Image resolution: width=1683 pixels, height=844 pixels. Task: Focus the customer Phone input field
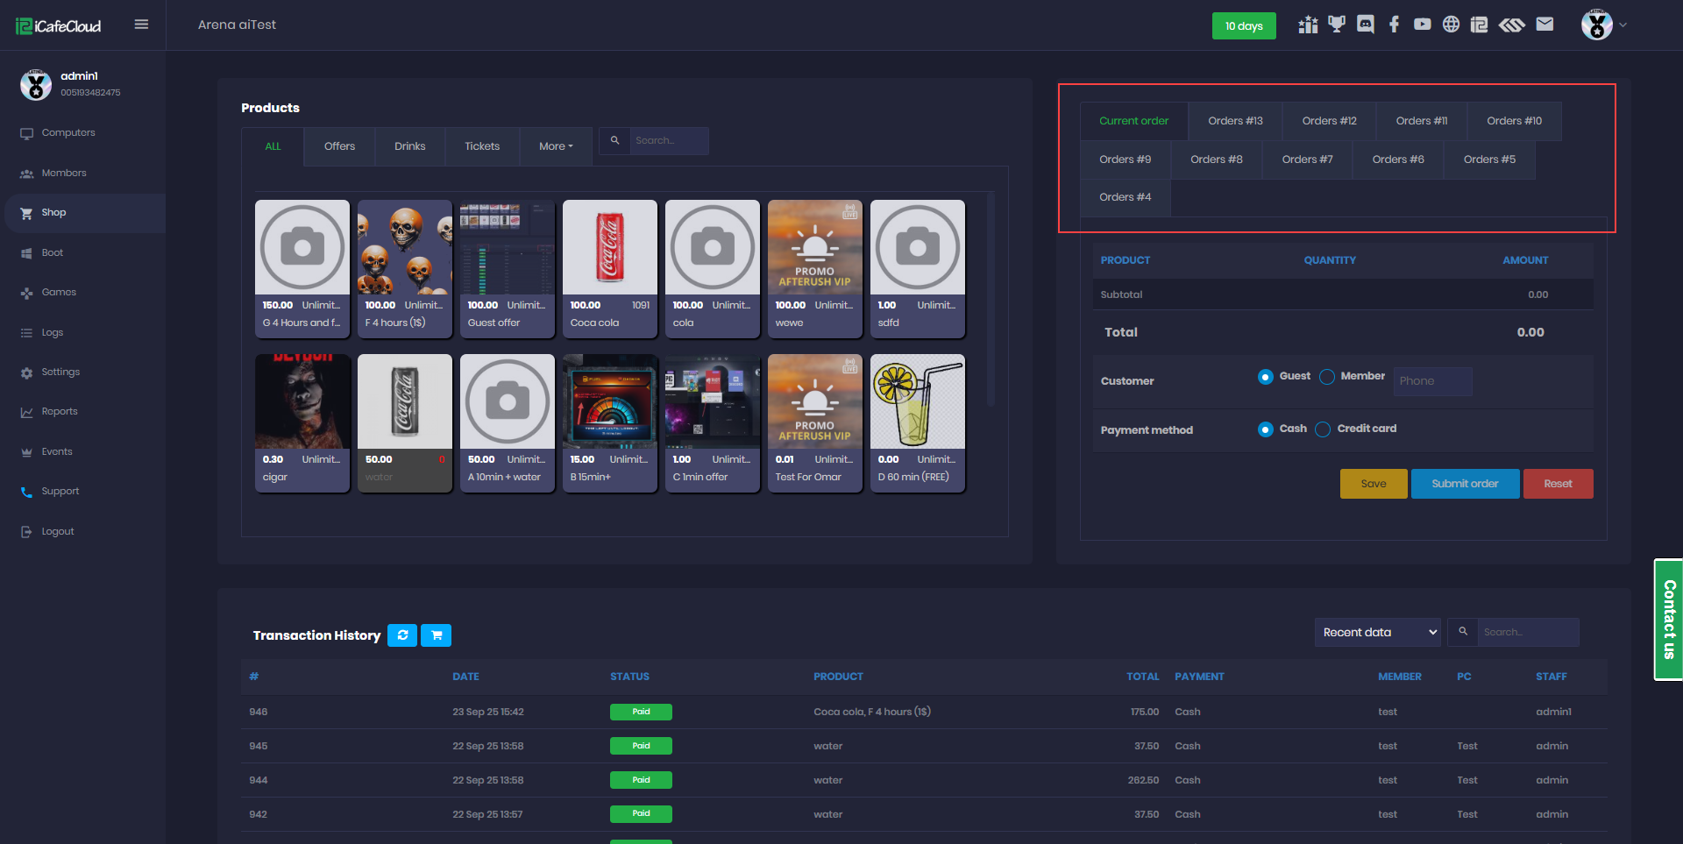[1431, 381]
